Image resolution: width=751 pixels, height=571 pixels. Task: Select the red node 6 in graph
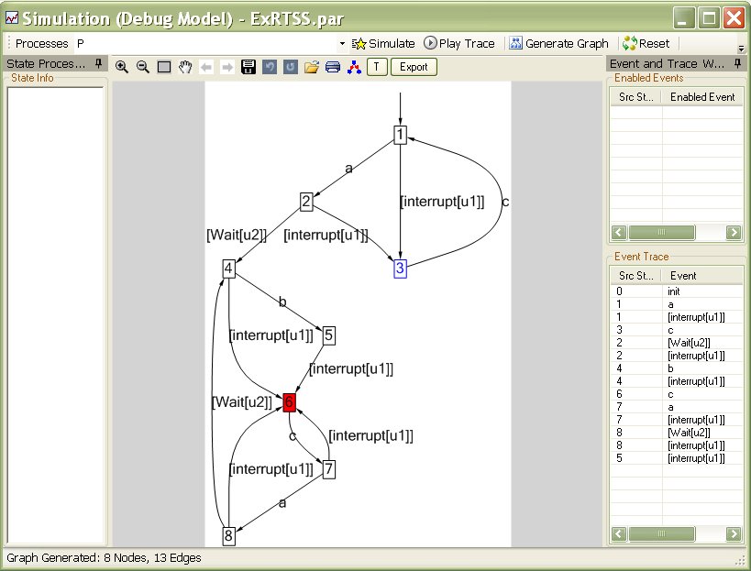pyautogui.click(x=289, y=402)
